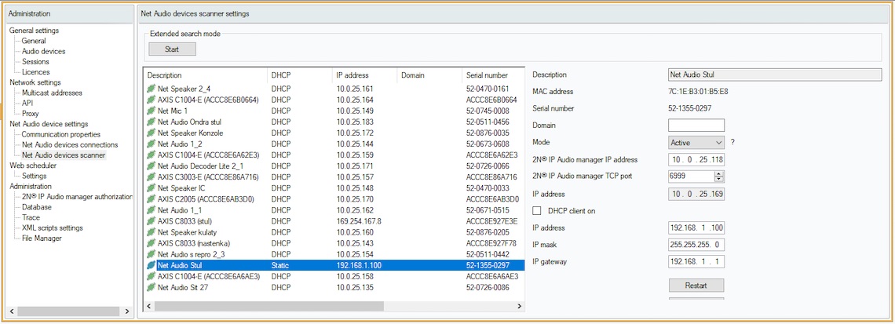Click the device icon beside Net Audio 1_2
The width and height of the screenshot is (895, 324).
152,144
